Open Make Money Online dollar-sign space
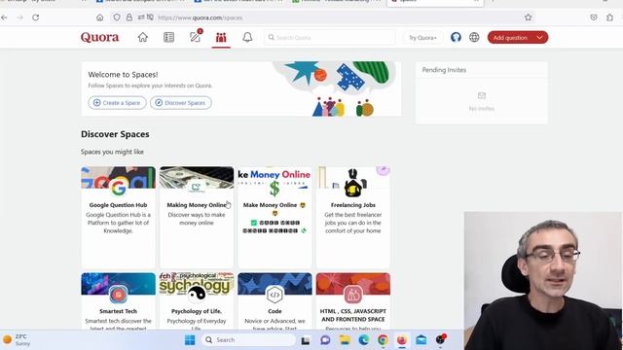Viewport: 623px width, 350px height. click(275, 217)
